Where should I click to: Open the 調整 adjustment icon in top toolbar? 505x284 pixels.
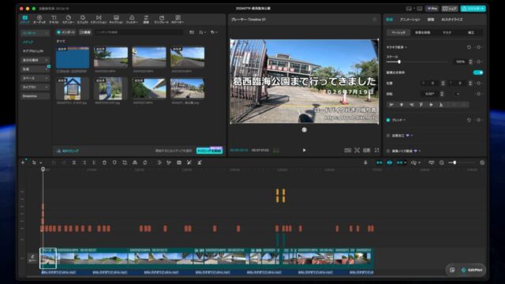pyautogui.click(x=146, y=19)
